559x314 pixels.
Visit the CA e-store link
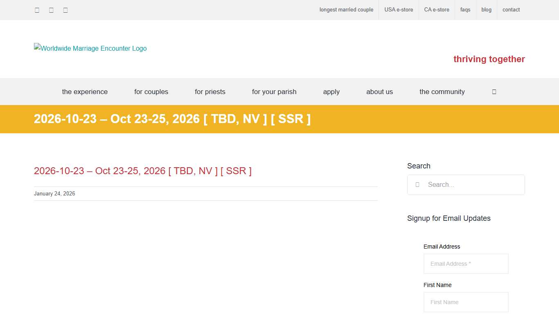pos(437,10)
